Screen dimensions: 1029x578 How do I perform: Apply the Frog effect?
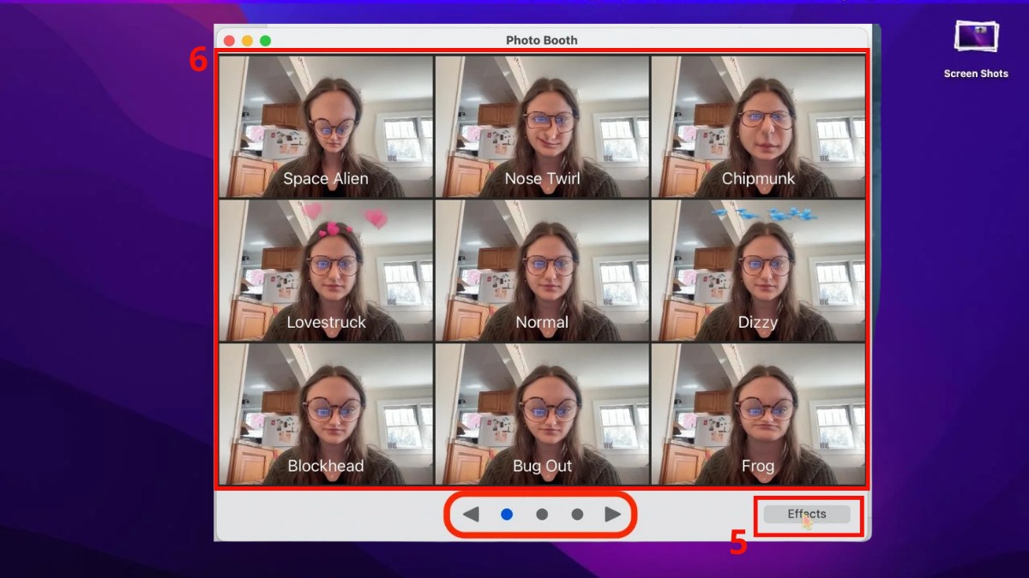pos(758,414)
